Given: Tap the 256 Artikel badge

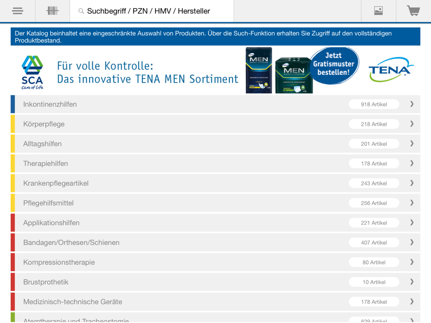Looking at the screenshot, I should 374,203.
